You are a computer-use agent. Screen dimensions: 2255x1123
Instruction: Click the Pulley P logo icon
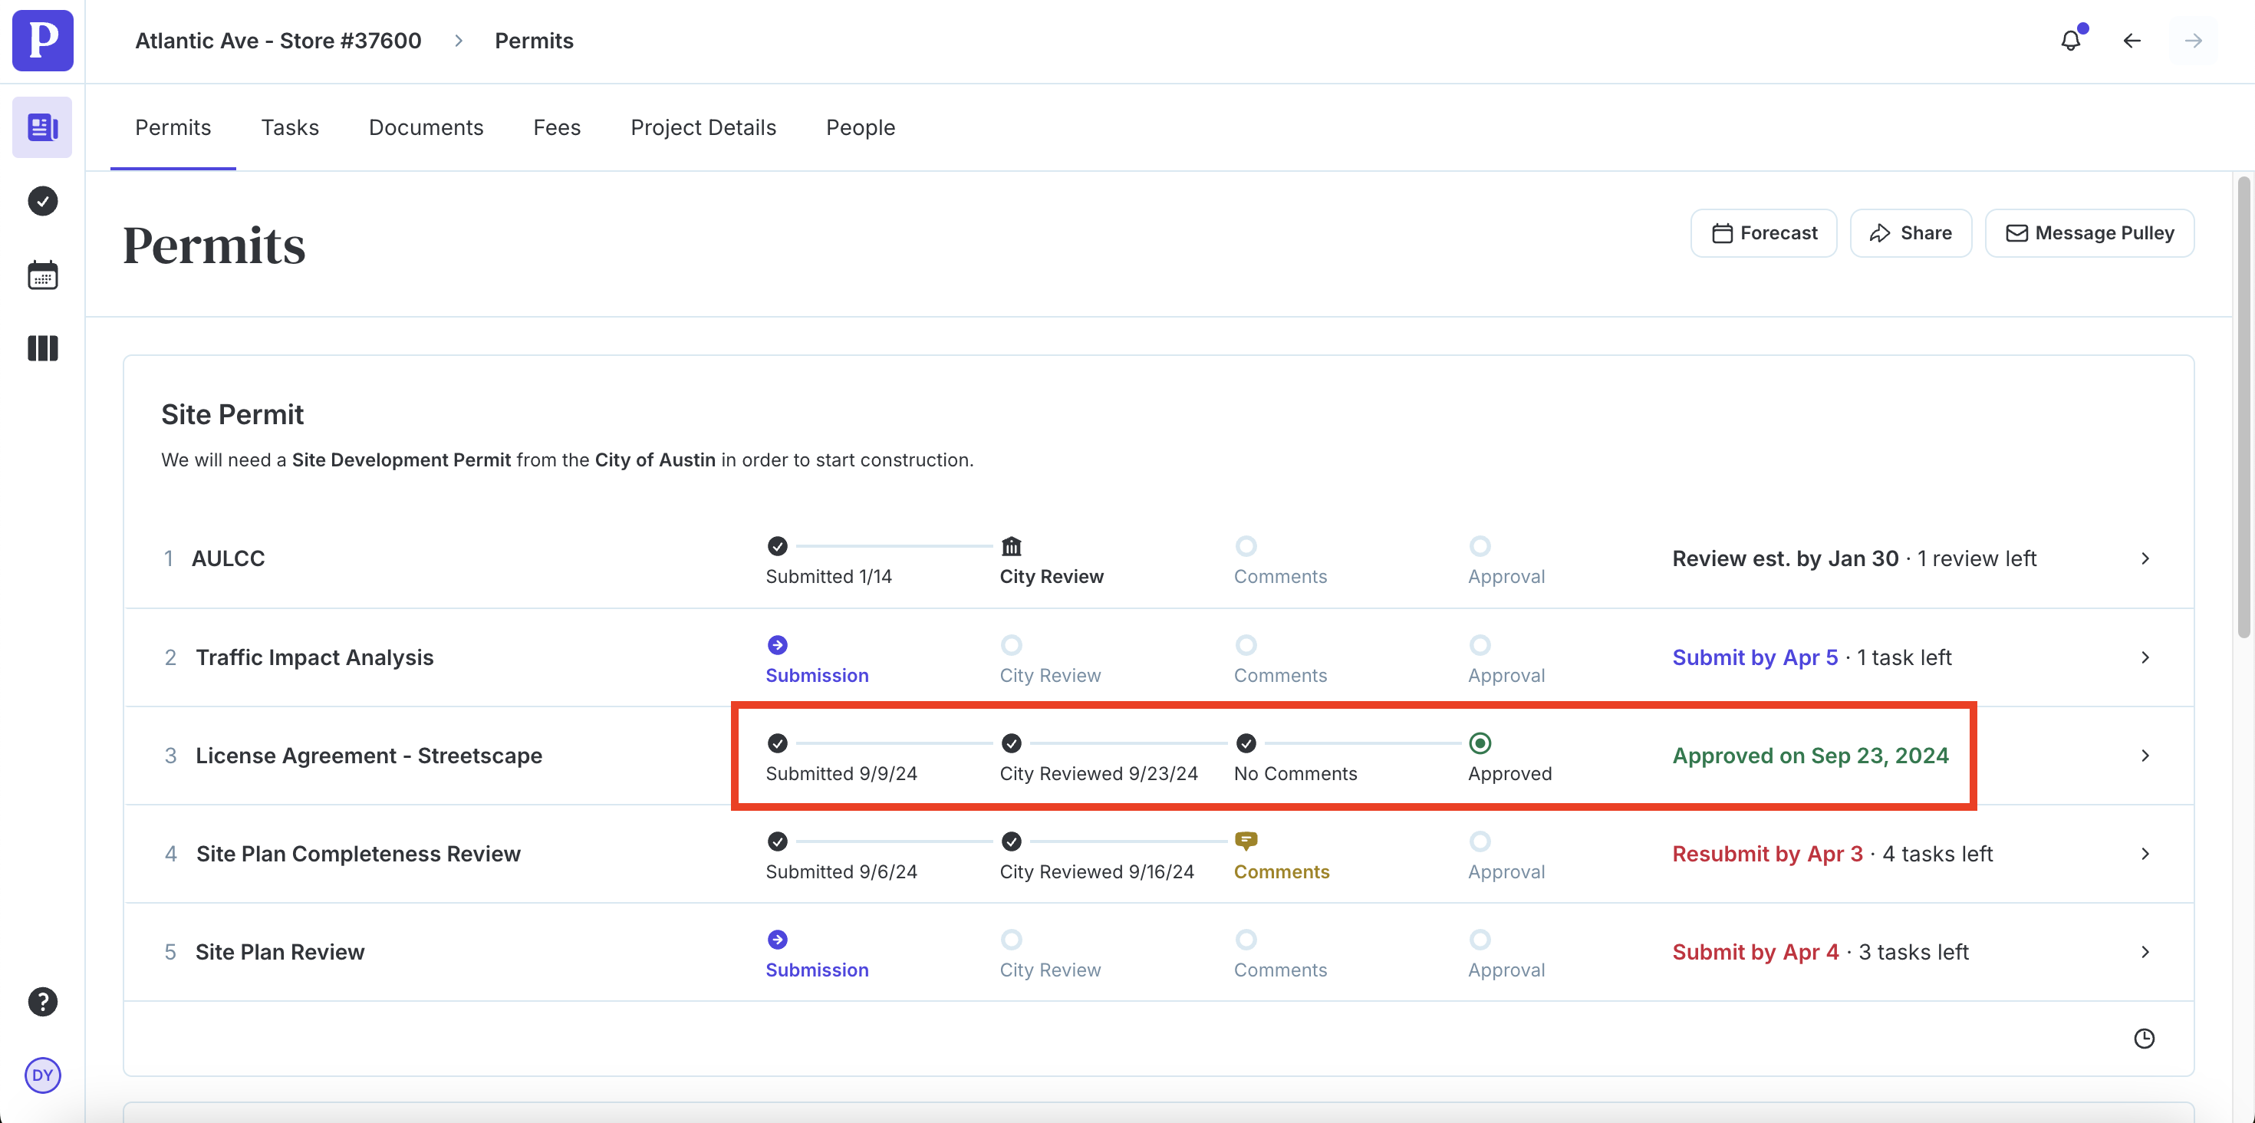coord(42,40)
